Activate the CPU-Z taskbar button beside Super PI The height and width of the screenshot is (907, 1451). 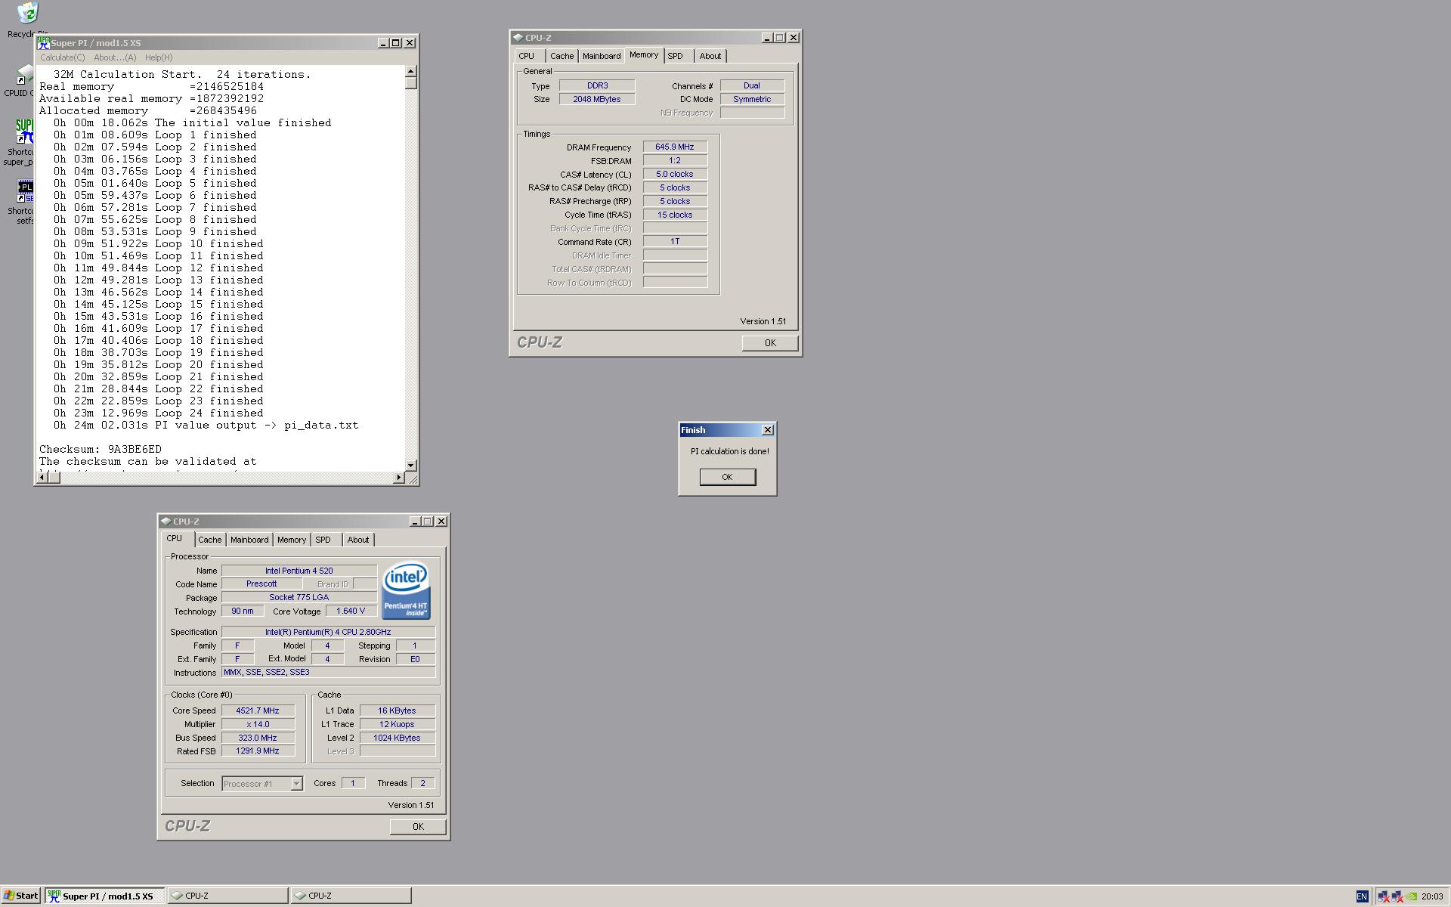(227, 896)
